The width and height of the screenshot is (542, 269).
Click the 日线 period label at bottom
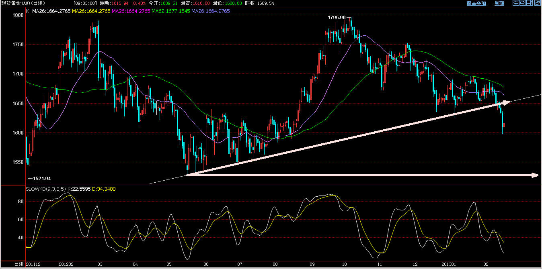coord(19,264)
